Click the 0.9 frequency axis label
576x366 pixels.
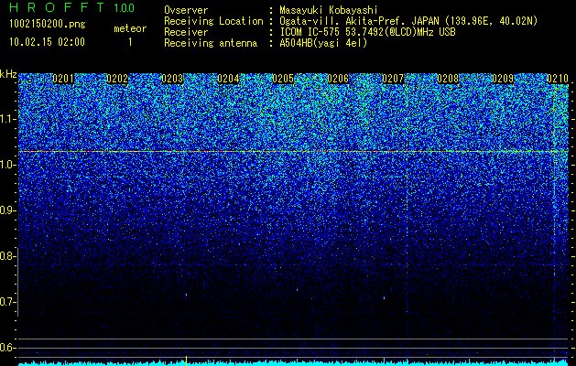tap(7, 210)
